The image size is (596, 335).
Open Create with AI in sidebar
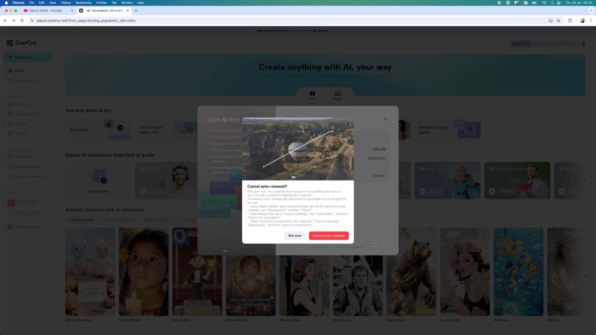[26, 80]
